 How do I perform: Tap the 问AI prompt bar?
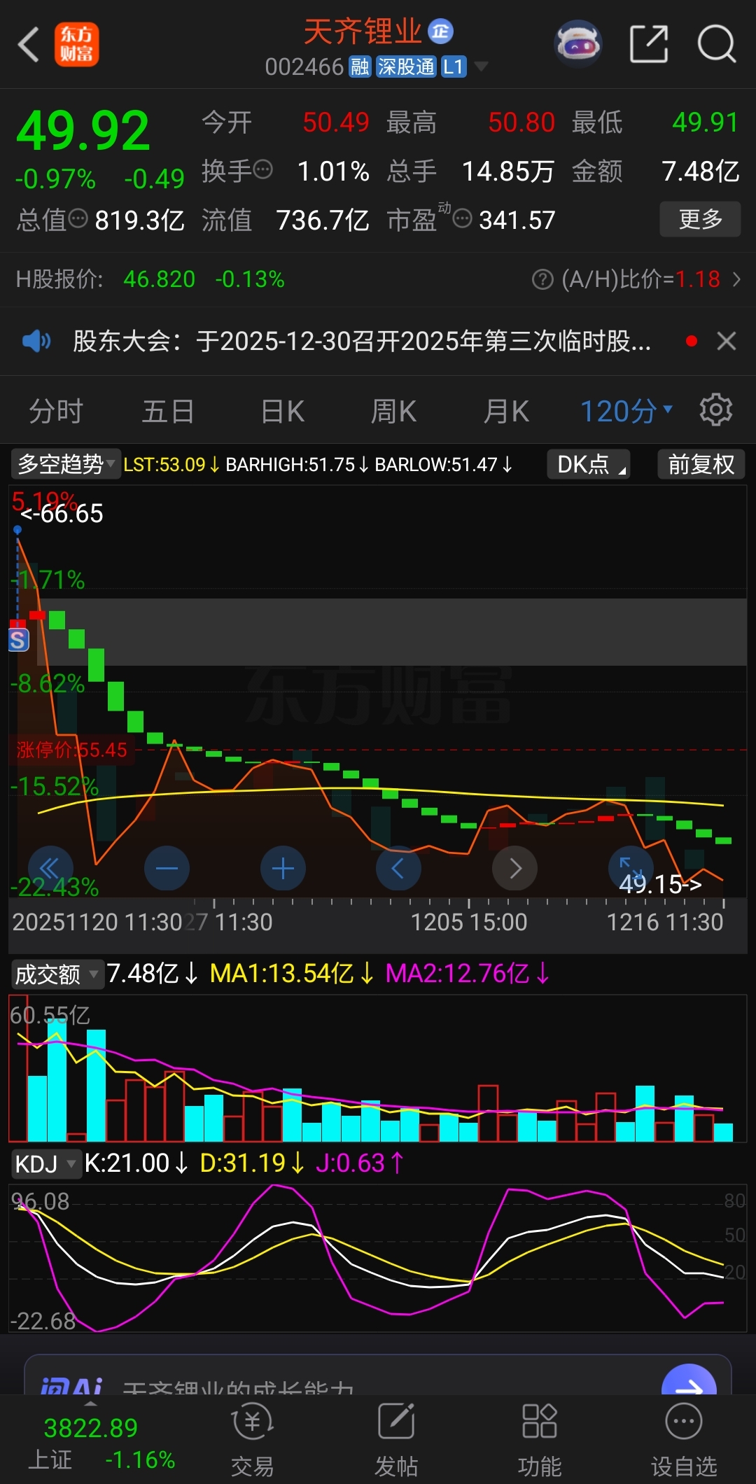pyautogui.click(x=378, y=1375)
